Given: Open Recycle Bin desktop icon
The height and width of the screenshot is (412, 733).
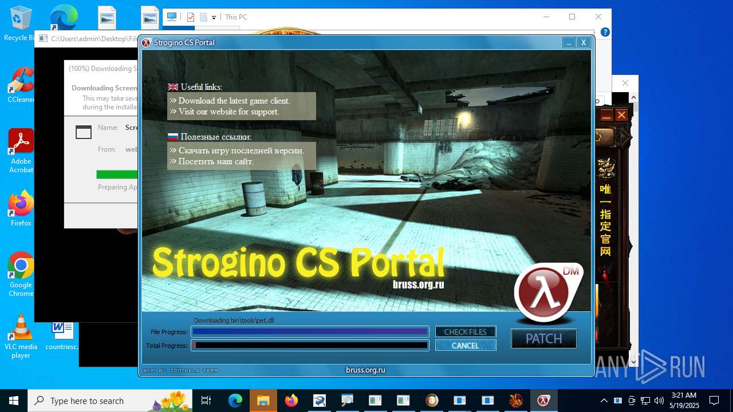Looking at the screenshot, I should tap(21, 23).
